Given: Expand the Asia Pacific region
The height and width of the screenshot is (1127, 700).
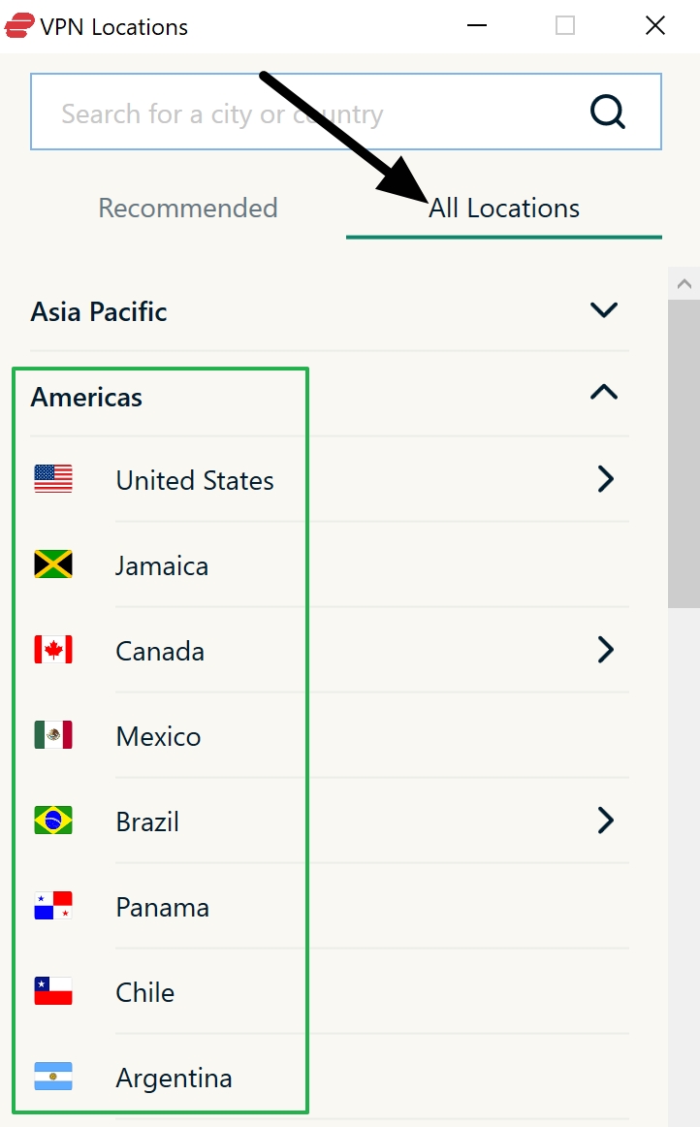Looking at the screenshot, I should point(603,310).
